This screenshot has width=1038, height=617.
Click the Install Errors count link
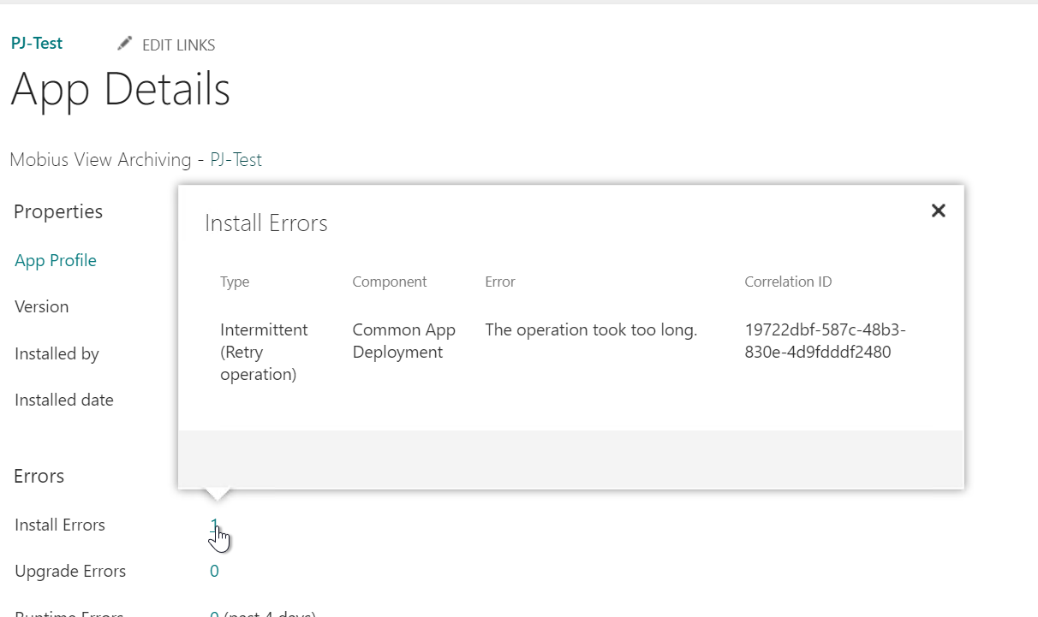coord(213,525)
